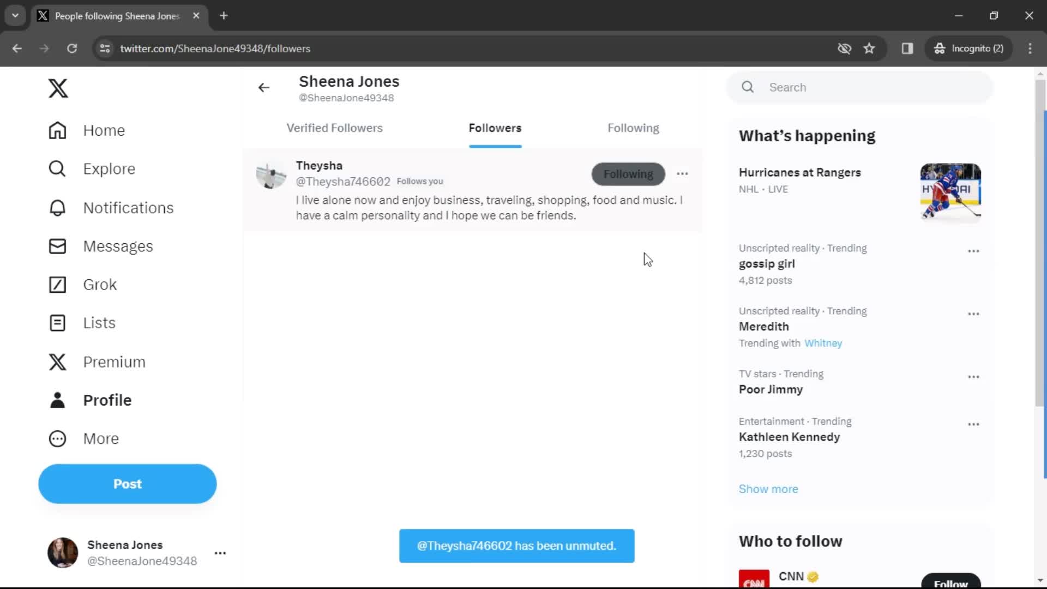
Task: Close the People following Sheena Jones tab
Action: [x=196, y=16]
